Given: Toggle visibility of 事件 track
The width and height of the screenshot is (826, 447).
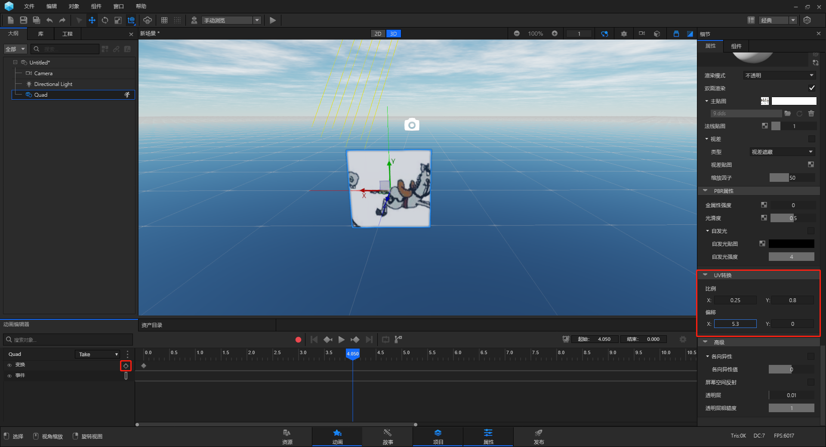Looking at the screenshot, I should coord(9,376).
